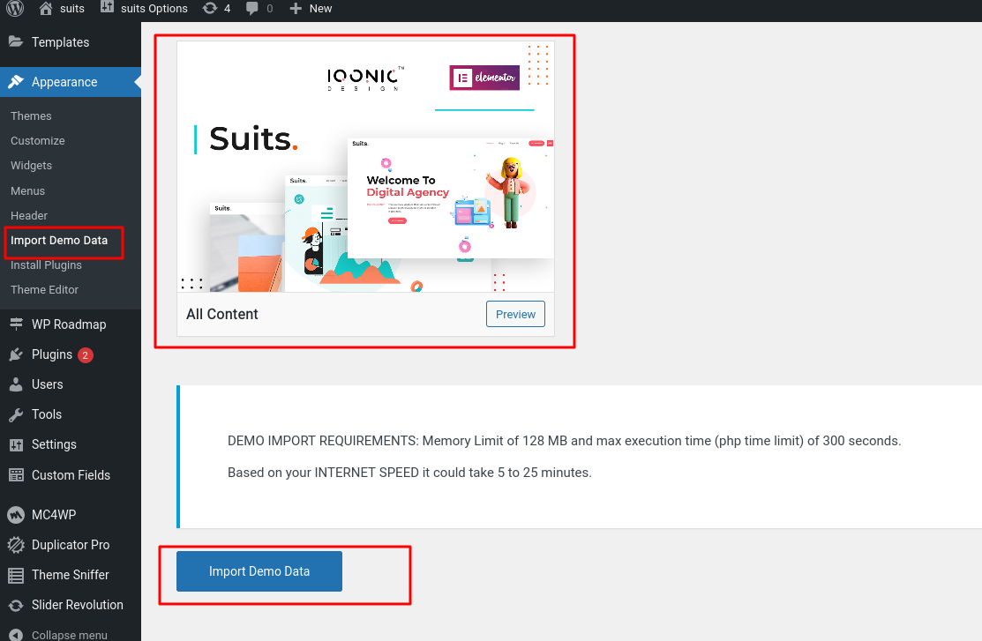The height and width of the screenshot is (641, 982).
Task: Click the Collapse menu arrow icon
Action: click(16, 635)
